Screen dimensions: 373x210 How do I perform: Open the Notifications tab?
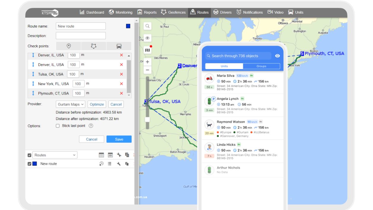(249, 12)
